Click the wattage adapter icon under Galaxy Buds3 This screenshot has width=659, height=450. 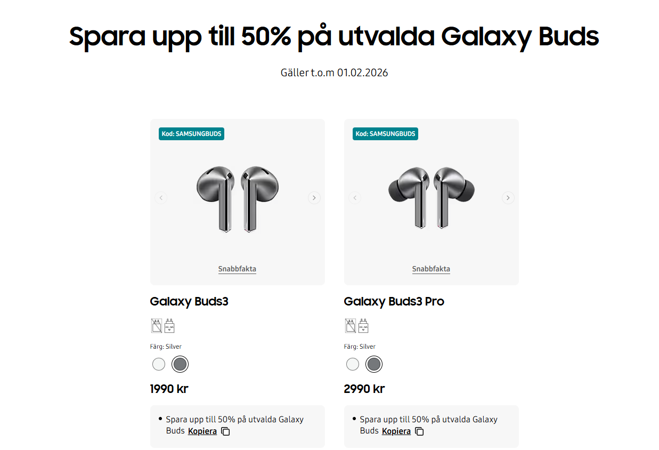point(169,325)
